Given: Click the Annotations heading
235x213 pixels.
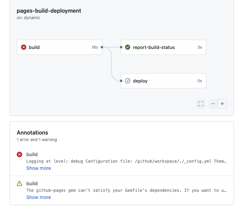Looking at the screenshot, I should pos(32,133).
